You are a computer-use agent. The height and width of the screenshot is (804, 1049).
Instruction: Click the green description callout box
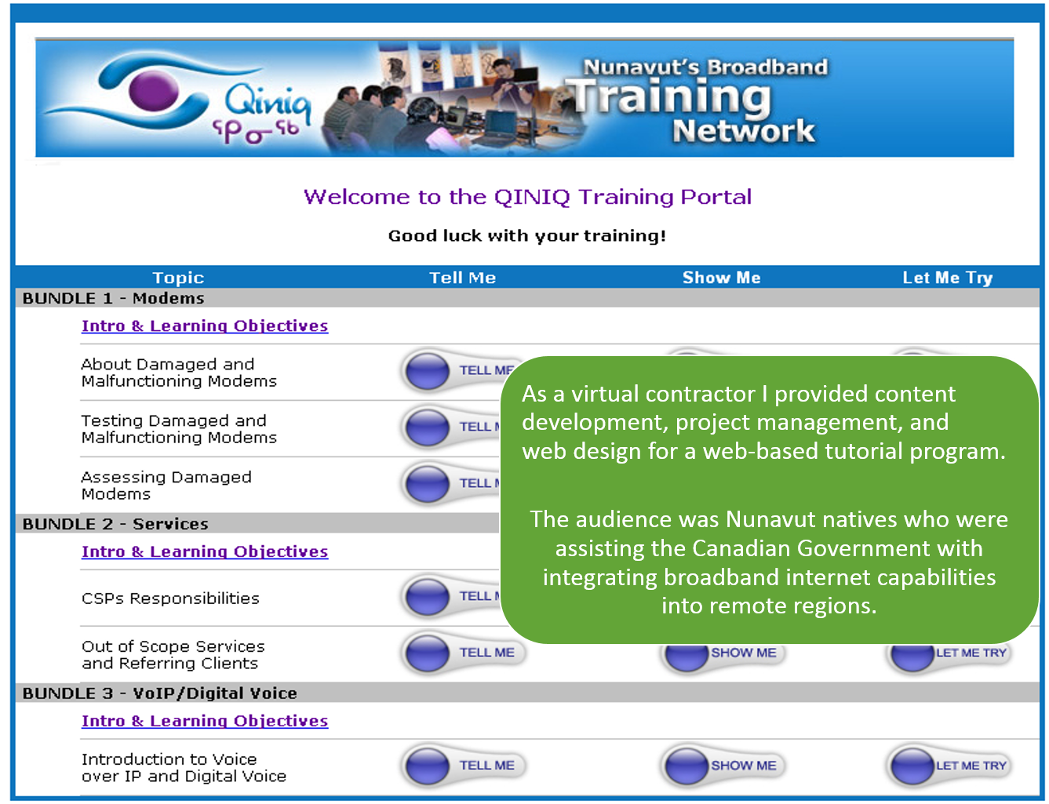coord(769,500)
